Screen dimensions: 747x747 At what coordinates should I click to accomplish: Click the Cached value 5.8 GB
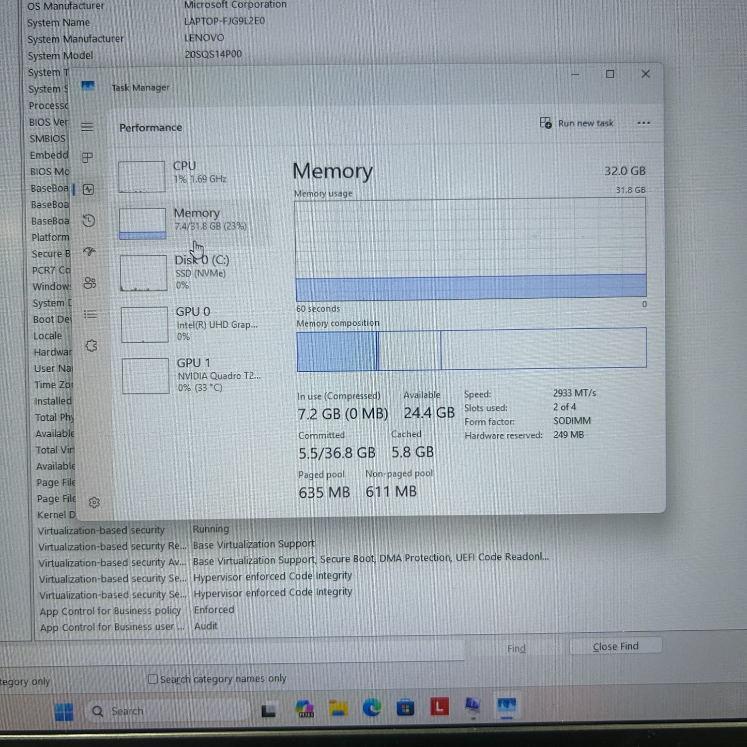point(413,452)
